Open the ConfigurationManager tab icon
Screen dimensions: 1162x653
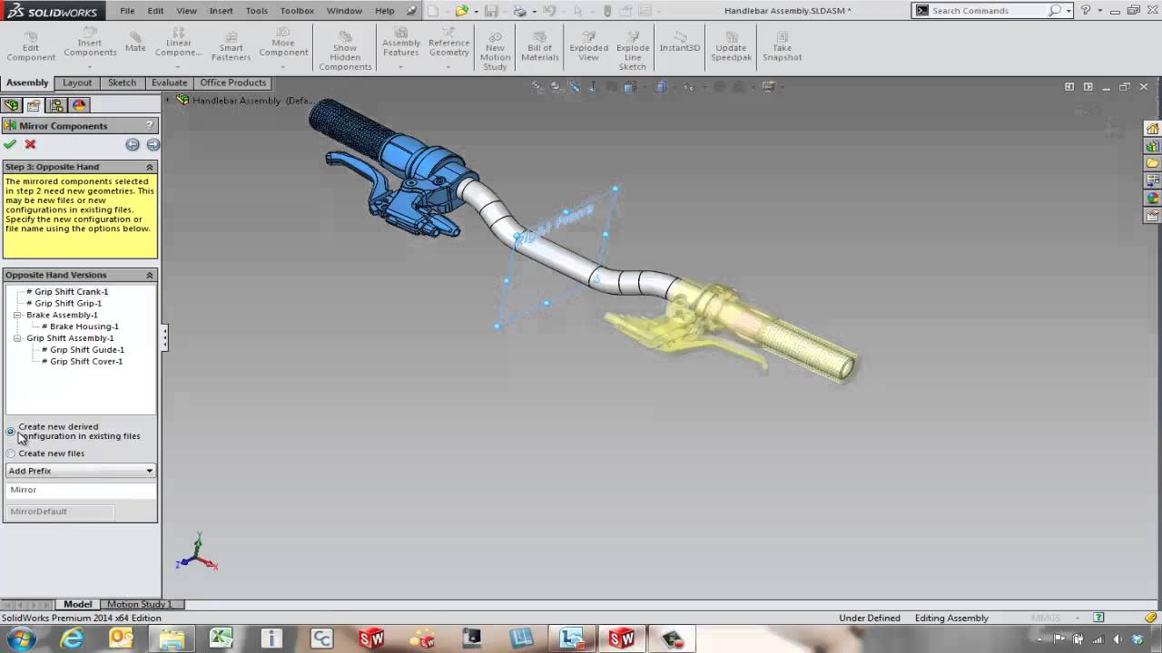tap(56, 105)
